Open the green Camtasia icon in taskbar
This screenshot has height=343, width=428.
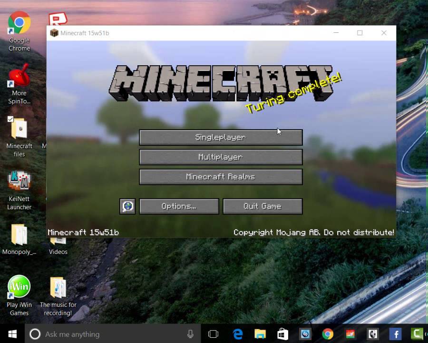[x=417, y=334]
